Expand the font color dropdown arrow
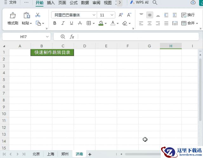203x158 pixels. tap(118, 23)
